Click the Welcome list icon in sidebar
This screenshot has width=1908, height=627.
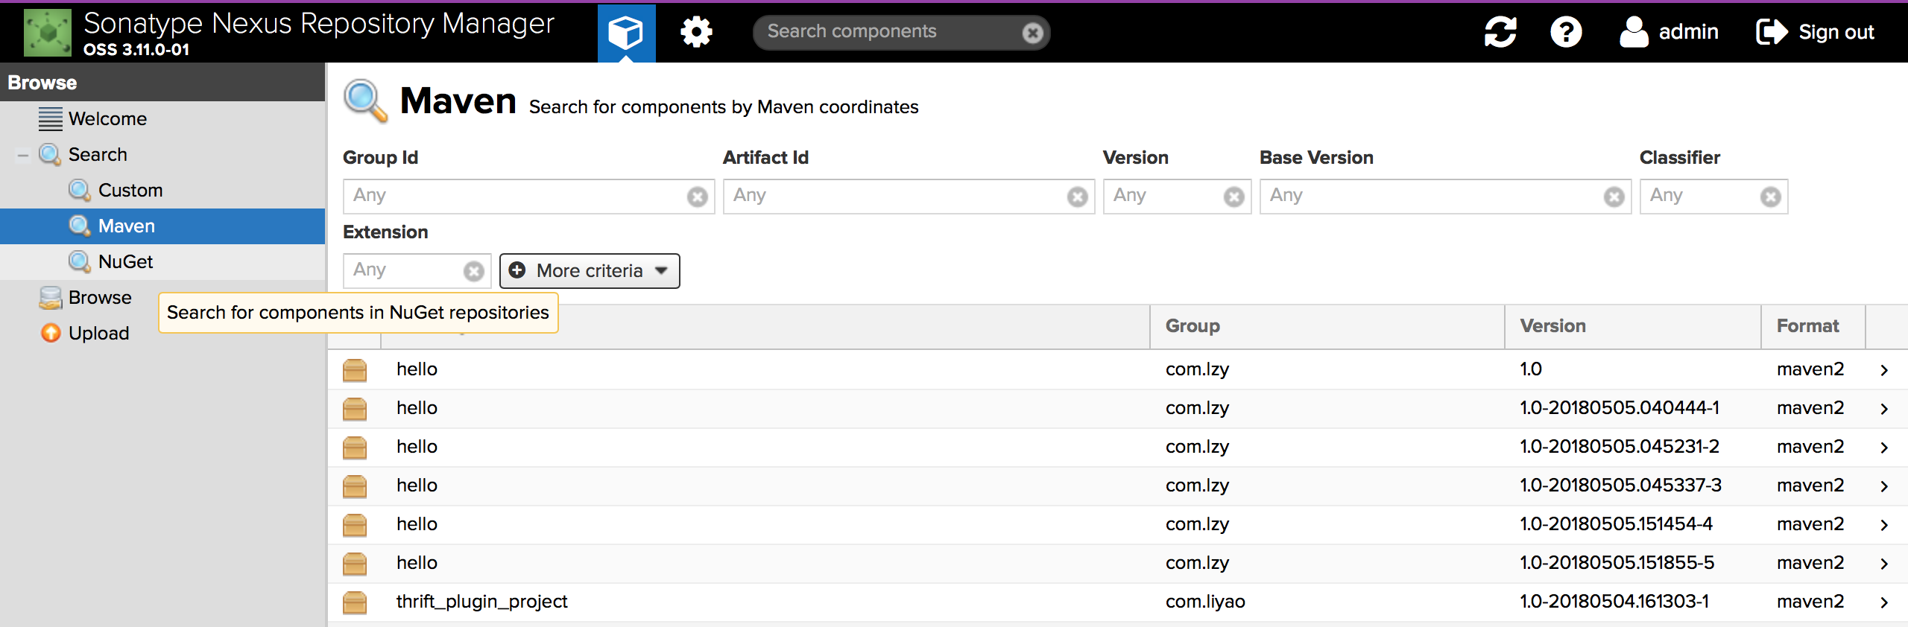tap(51, 119)
